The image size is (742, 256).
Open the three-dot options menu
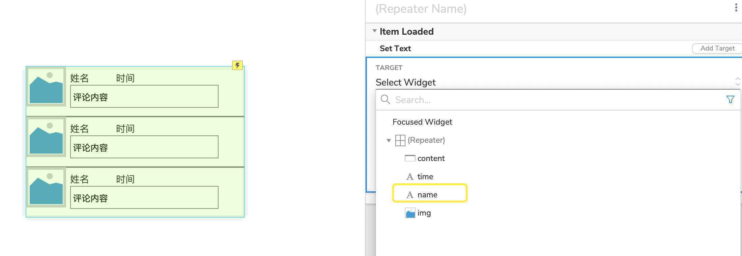point(736,8)
